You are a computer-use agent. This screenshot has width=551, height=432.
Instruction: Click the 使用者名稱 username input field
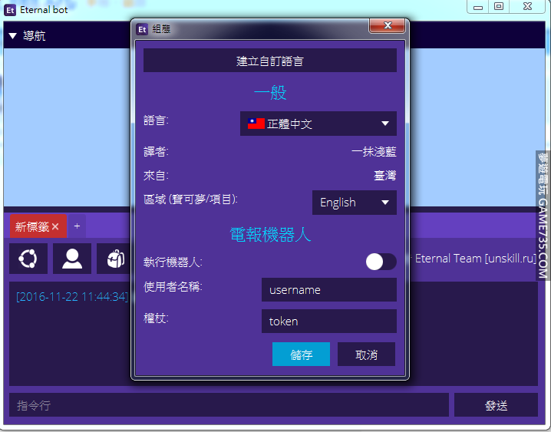(x=328, y=290)
